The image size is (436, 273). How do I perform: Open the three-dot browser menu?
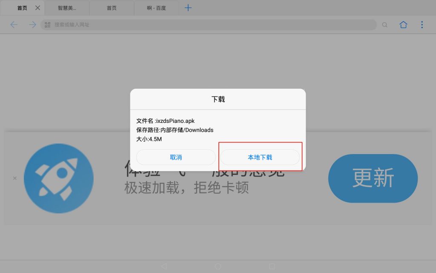tap(422, 25)
